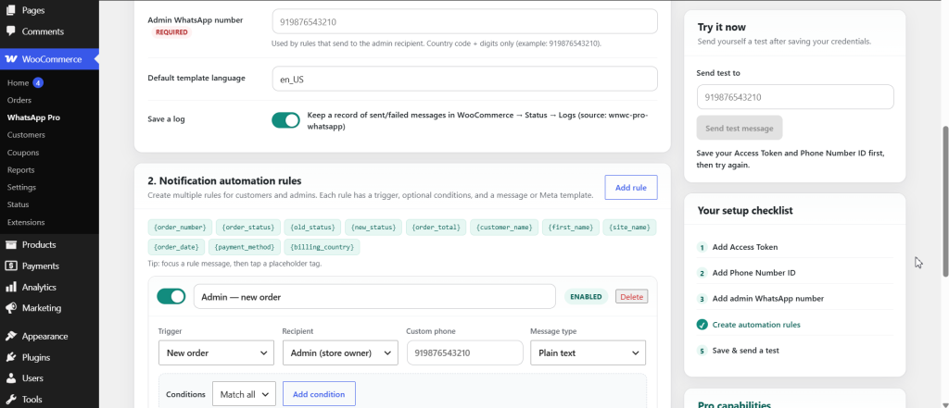Click the WooCommerce logo icon
This screenshot has height=408, width=949.
[x=11, y=59]
